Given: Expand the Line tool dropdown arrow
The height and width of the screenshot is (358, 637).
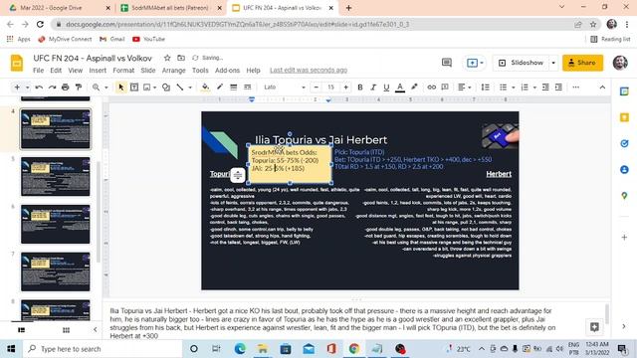Looking at the screenshot, I should tap(190, 88).
